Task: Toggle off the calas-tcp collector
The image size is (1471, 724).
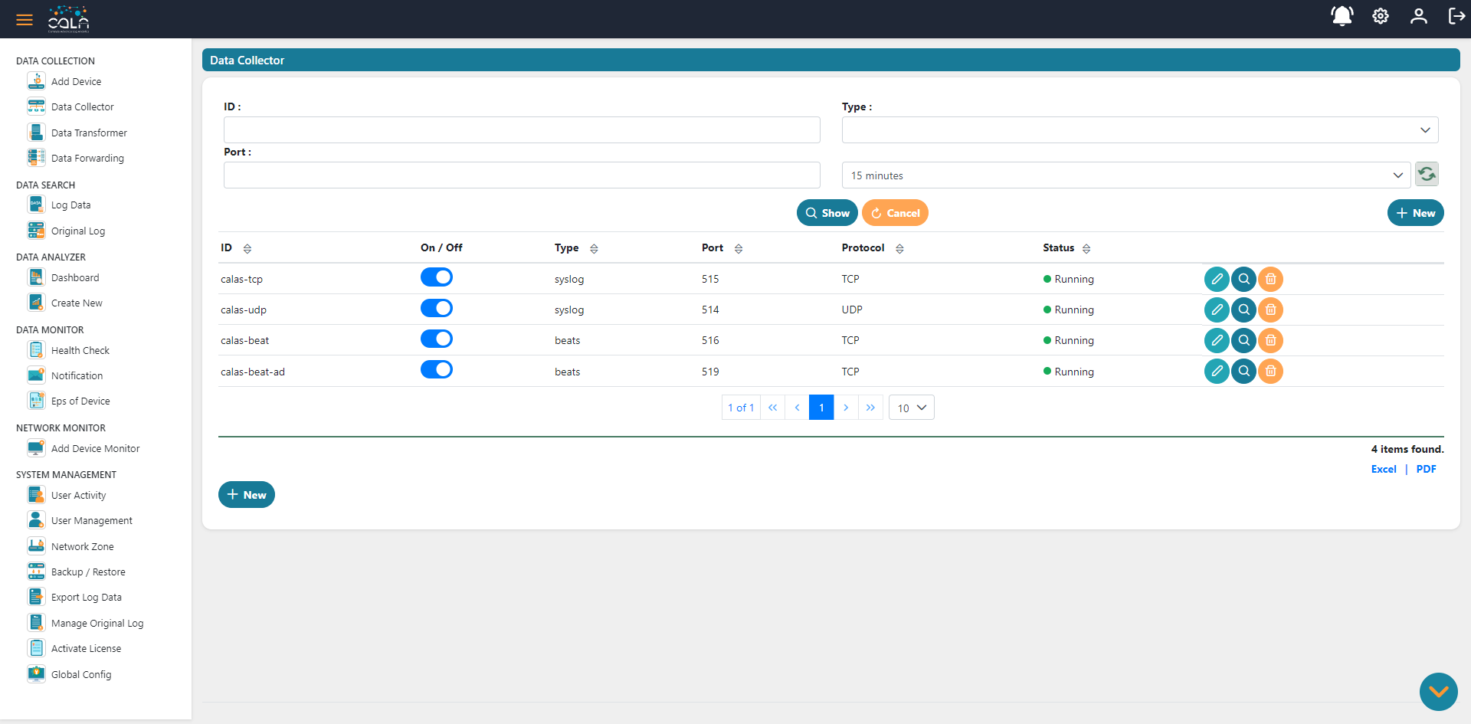Action: click(436, 277)
